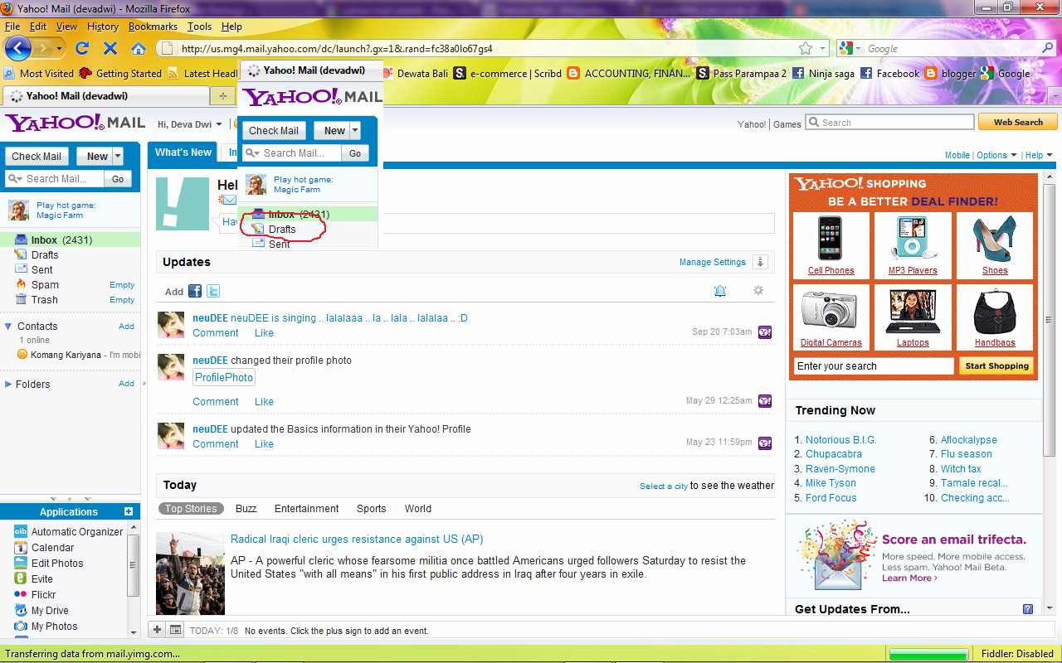Click Go button beside Search Mail
This screenshot has width=1062, height=663.
118,178
